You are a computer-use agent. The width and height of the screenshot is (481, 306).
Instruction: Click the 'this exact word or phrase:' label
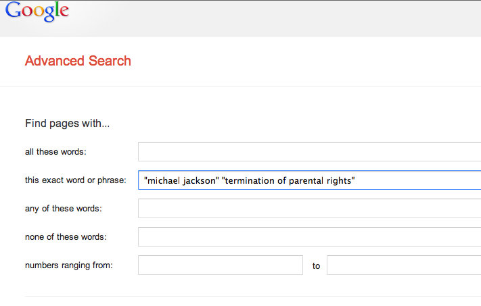point(76,180)
